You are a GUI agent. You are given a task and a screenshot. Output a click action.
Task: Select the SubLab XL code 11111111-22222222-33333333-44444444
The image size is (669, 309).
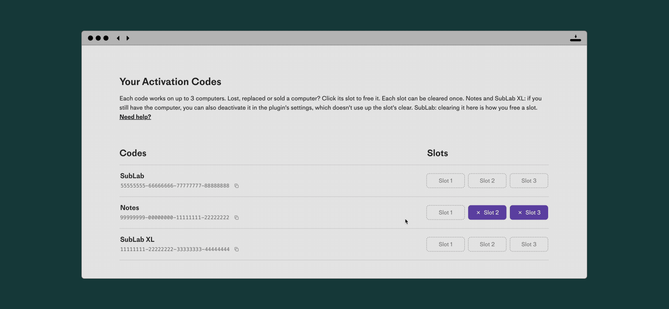[x=175, y=249]
